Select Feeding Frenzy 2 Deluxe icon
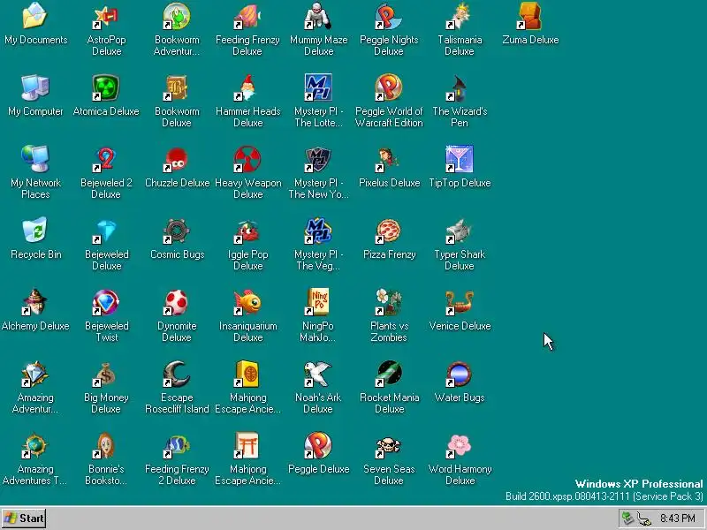The image size is (707, 530). (x=177, y=446)
